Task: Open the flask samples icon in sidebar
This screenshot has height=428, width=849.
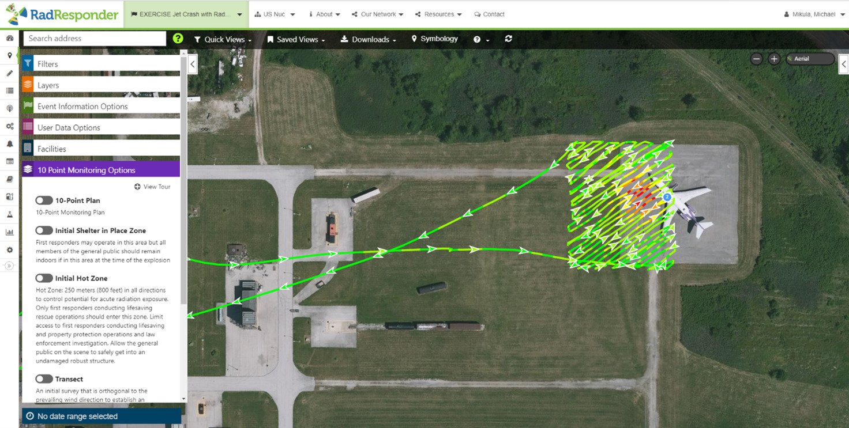Action: pos(9,214)
